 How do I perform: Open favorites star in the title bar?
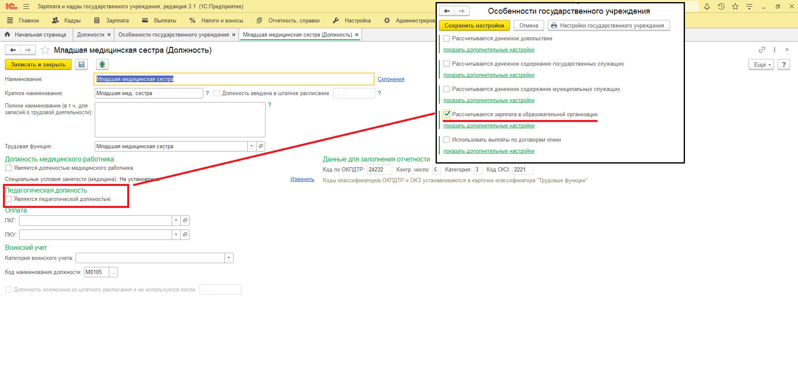point(735,7)
